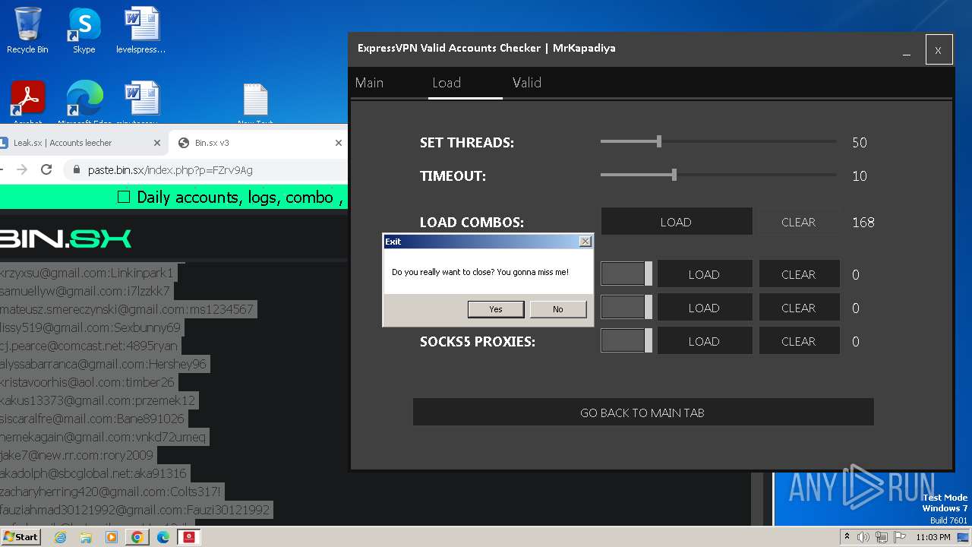Click CLEAR for SOCKS5 proxies
Screen dimensions: 972x547
[x=799, y=341]
